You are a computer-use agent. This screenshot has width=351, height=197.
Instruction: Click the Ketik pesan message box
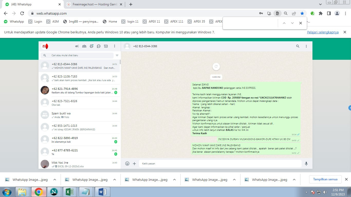220,163
